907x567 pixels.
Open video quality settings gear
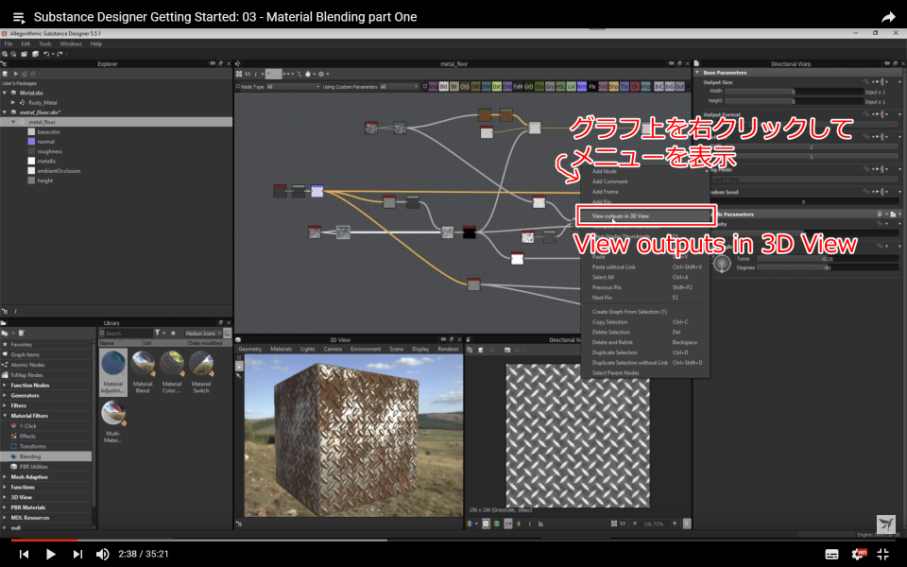click(859, 555)
